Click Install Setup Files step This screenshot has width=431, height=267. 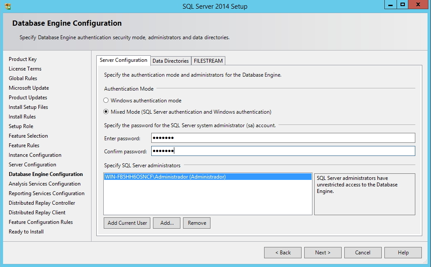pyautogui.click(x=28, y=107)
